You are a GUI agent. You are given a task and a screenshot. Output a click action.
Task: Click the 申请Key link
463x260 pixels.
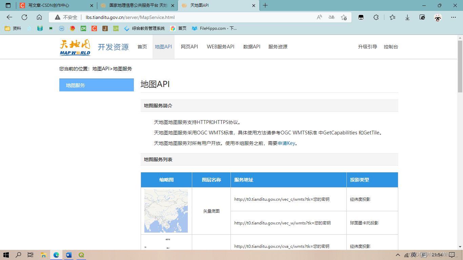[286, 143]
